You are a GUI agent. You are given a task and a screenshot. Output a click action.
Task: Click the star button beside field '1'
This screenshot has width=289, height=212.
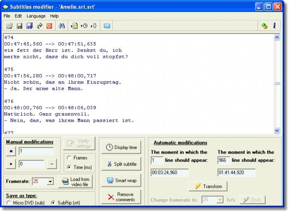(11, 152)
